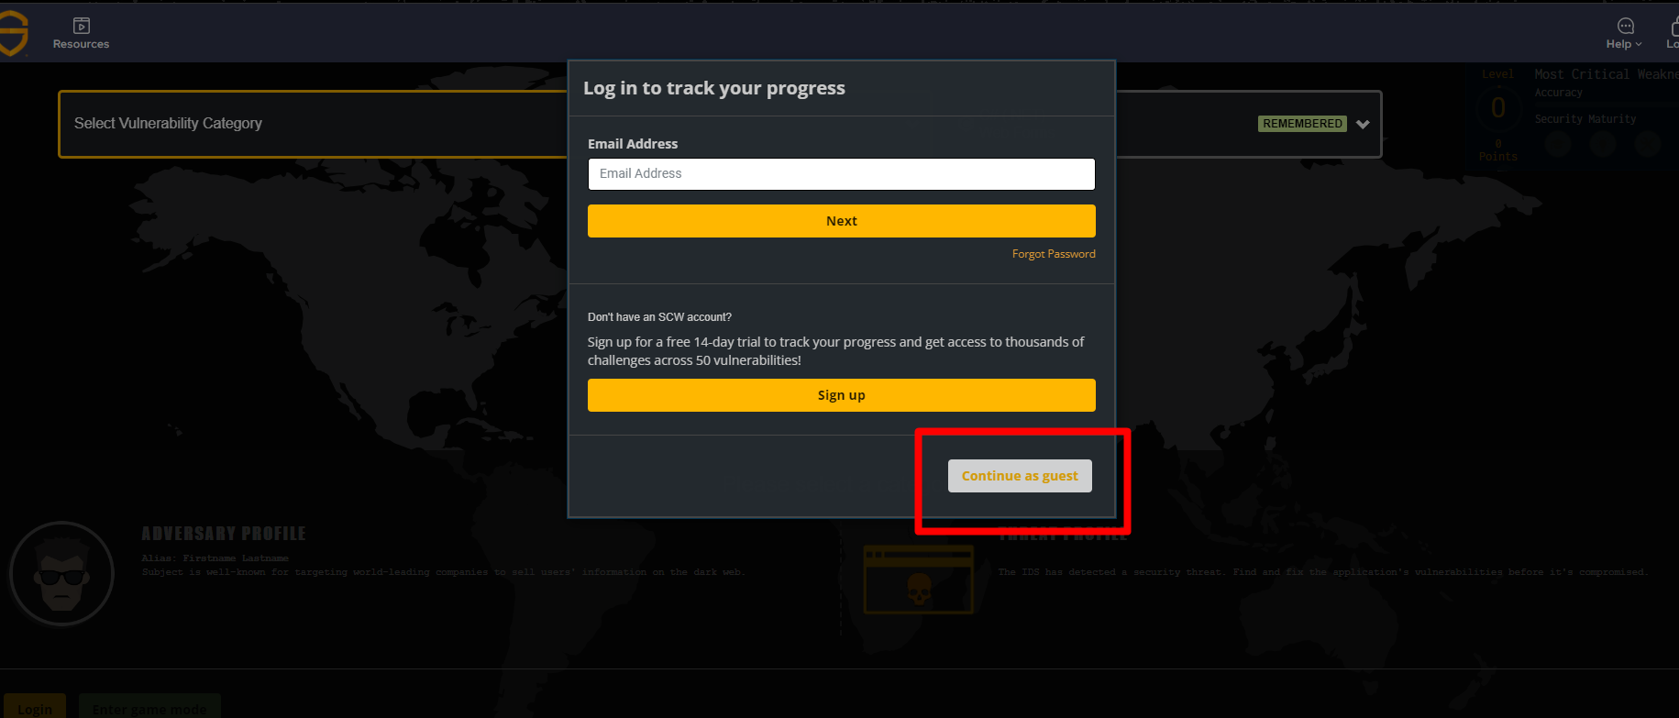Click the dimmed Enter game mode button
The height and width of the screenshot is (718, 1679).
pos(149,706)
